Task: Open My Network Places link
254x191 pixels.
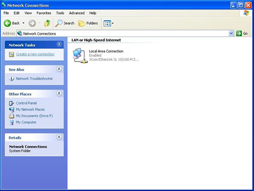Action: pyautogui.click(x=30, y=110)
